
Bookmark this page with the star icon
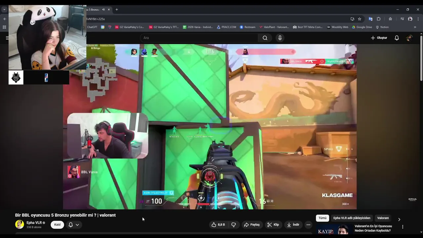[360, 19]
